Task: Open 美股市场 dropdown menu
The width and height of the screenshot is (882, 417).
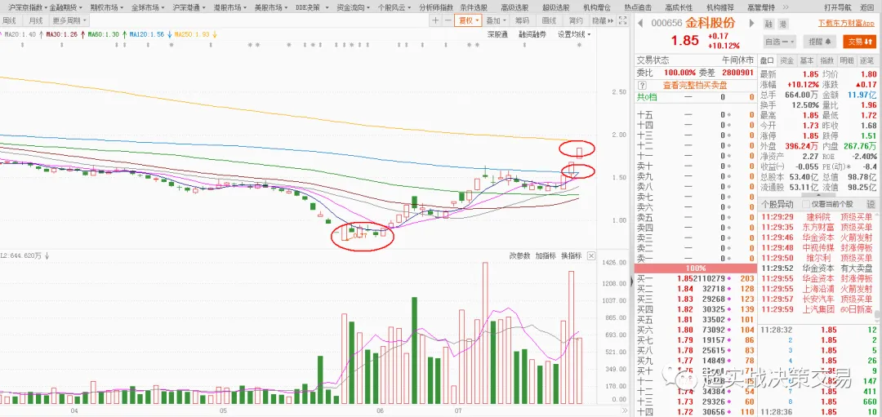Action: tap(271, 7)
